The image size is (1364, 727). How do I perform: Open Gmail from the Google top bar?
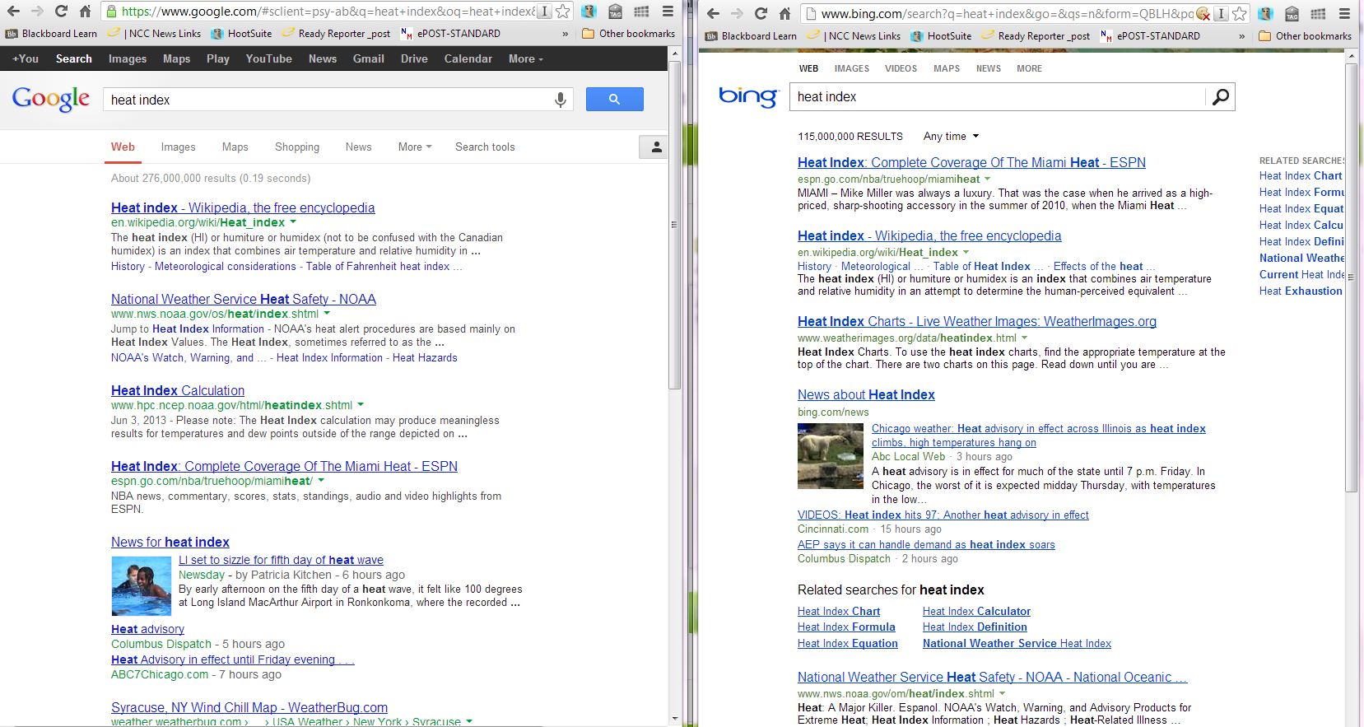(369, 58)
